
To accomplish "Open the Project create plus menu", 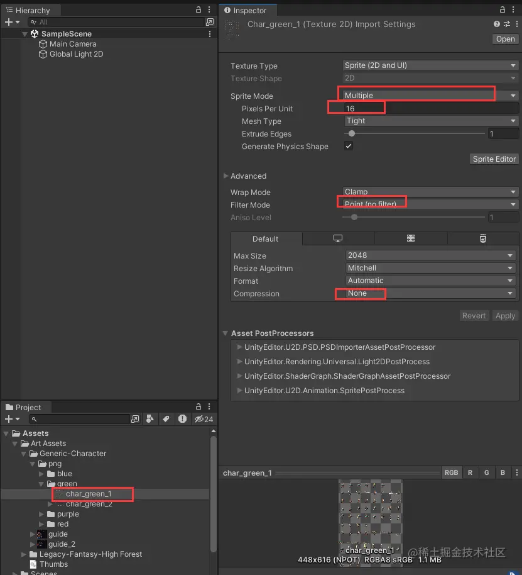I will pos(12,419).
